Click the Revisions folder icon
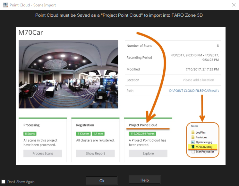 (x=193, y=137)
